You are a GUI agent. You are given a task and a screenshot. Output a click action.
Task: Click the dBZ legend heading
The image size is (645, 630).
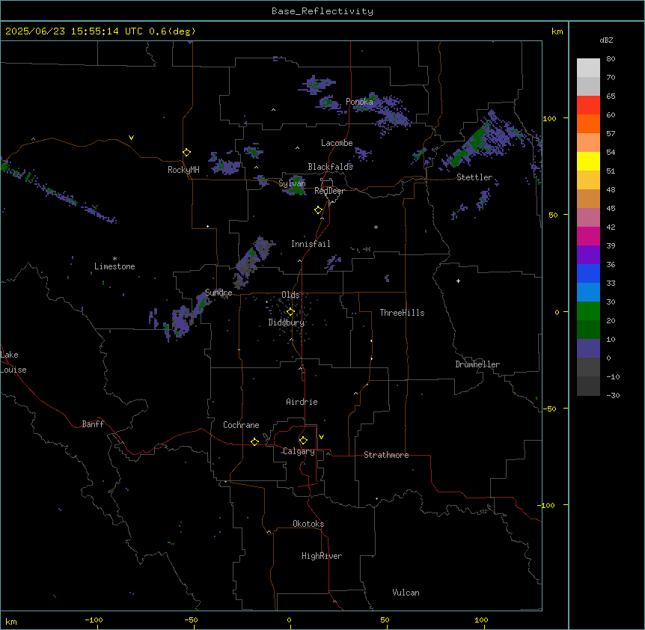click(x=606, y=40)
